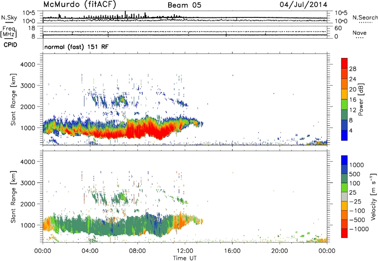This screenshot has height=261, width=378.
Task: Click the "−500" tick on Velocity colorbar
Action: [x=357, y=220]
